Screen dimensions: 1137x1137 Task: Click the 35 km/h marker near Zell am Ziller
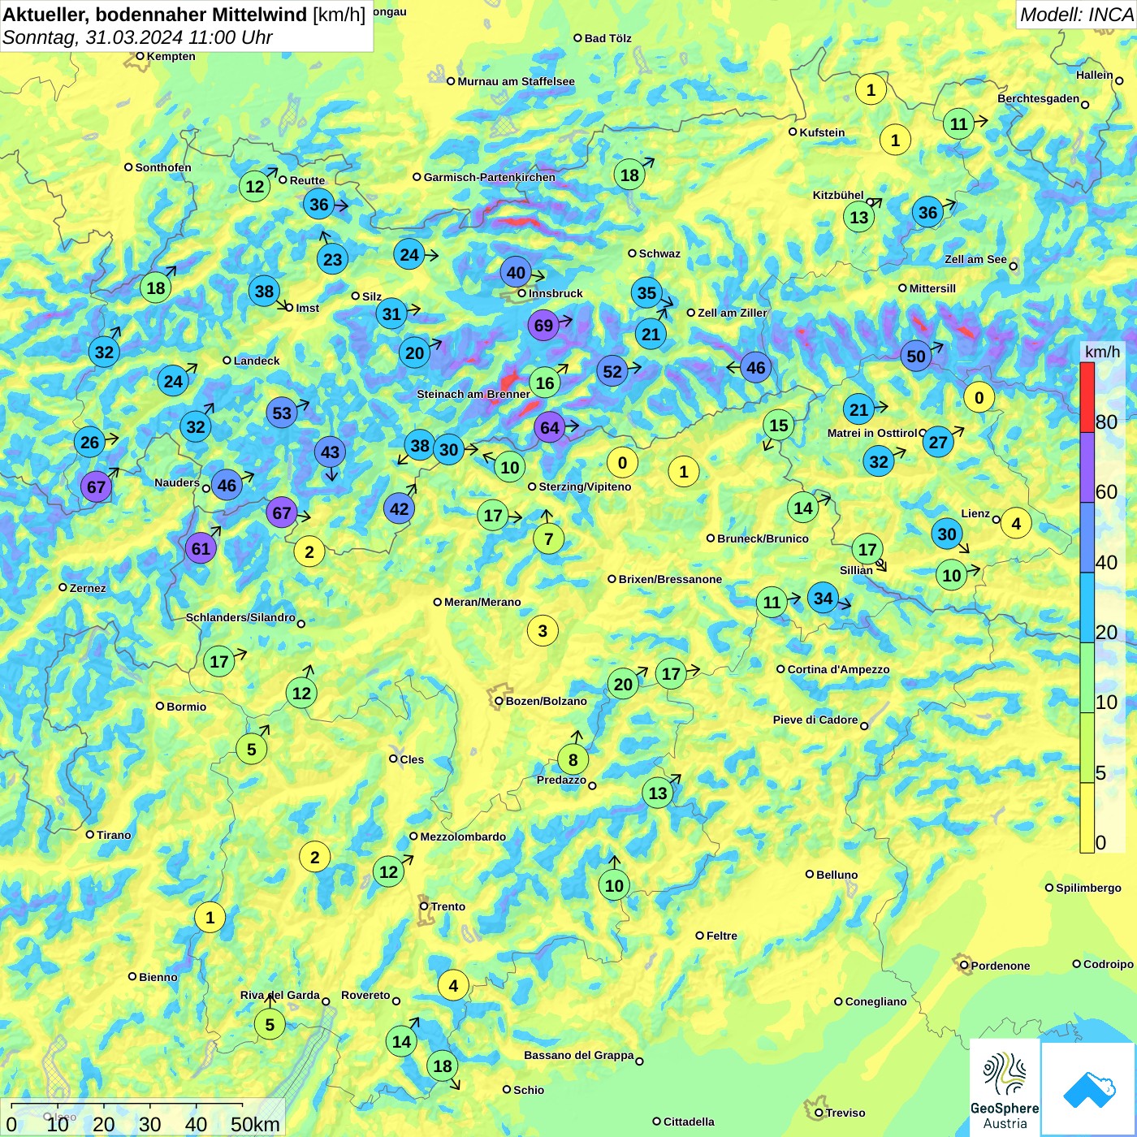tap(646, 292)
